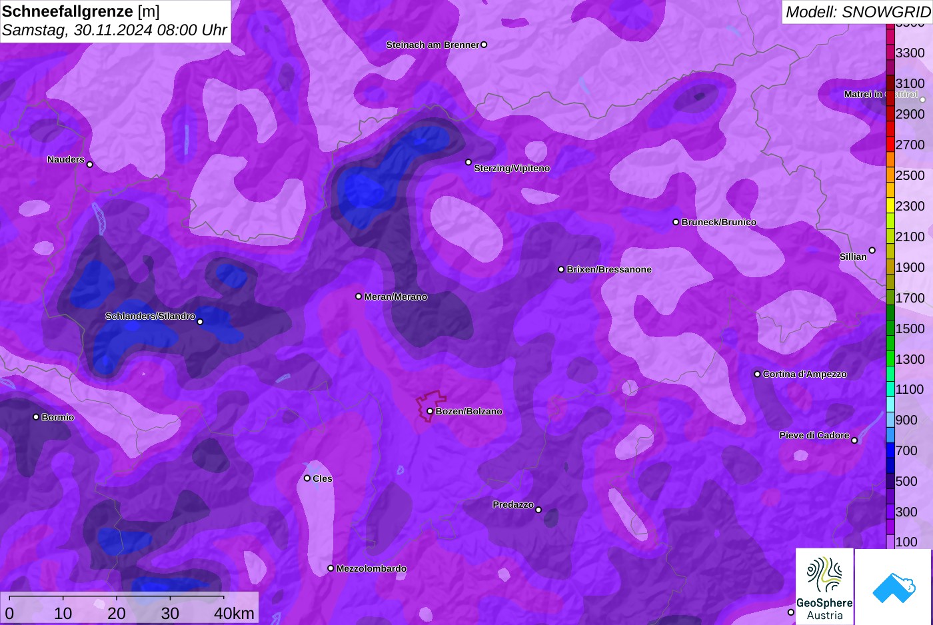Select the Cles marker dot

307,478
